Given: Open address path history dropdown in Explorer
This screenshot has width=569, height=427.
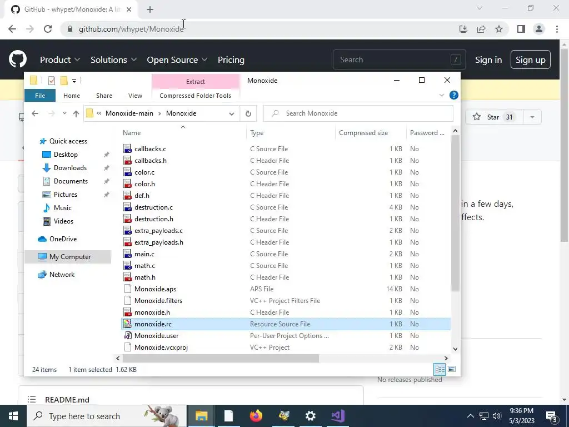Looking at the screenshot, I should click(x=232, y=113).
